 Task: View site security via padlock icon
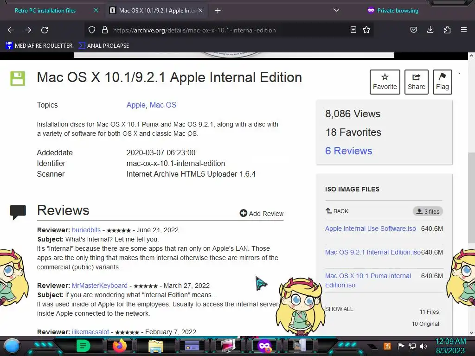[x=105, y=30]
